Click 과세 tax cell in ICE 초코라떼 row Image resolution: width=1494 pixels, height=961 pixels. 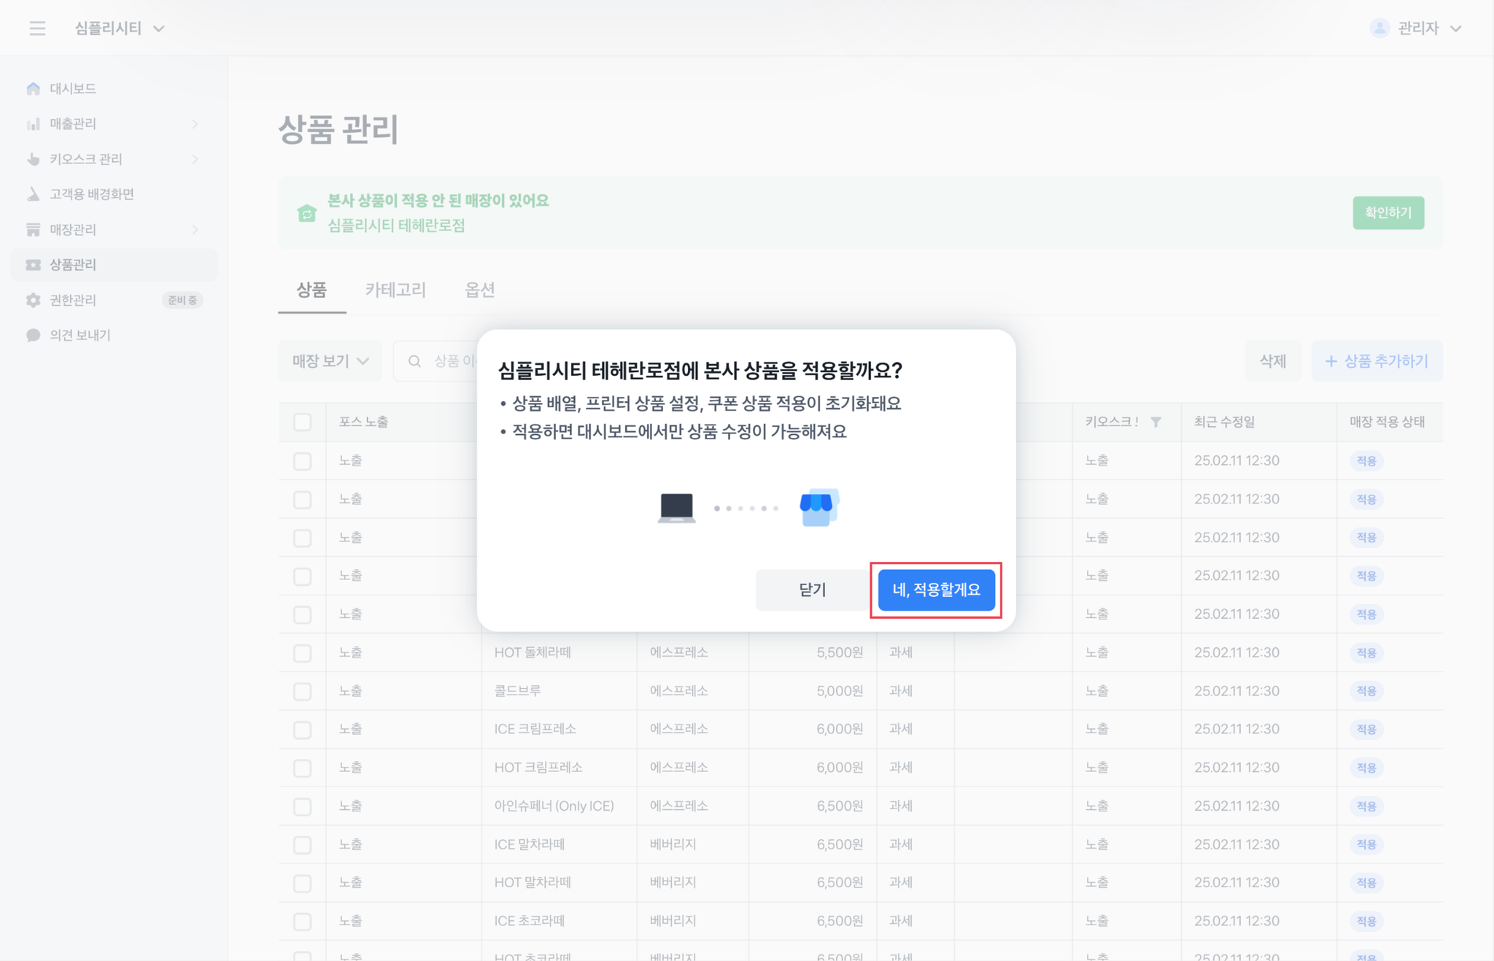(x=901, y=921)
